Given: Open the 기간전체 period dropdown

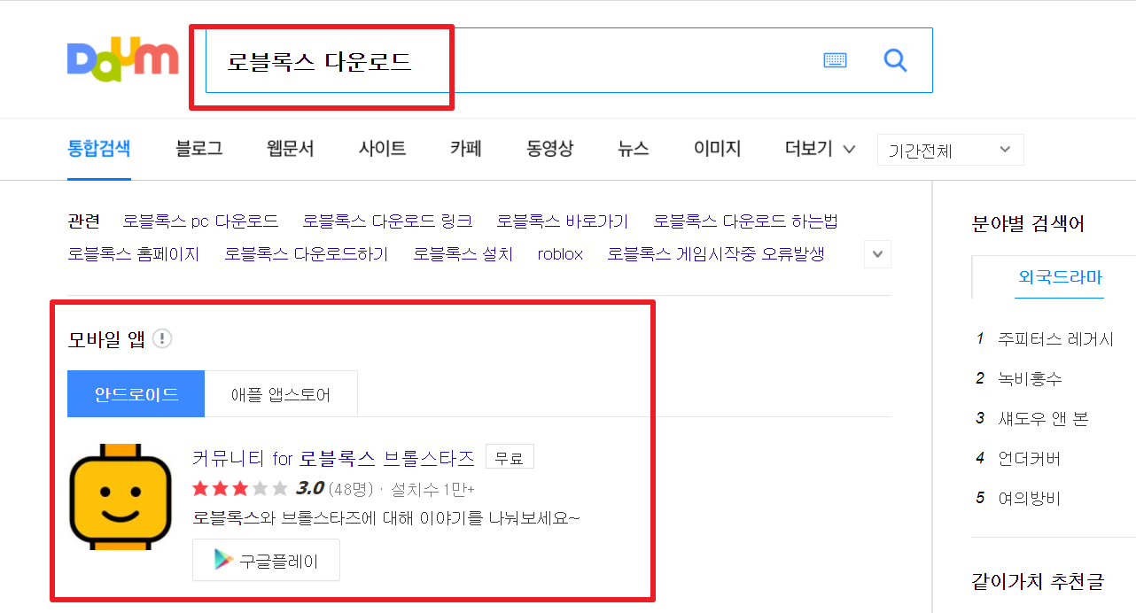Looking at the screenshot, I should (x=950, y=150).
